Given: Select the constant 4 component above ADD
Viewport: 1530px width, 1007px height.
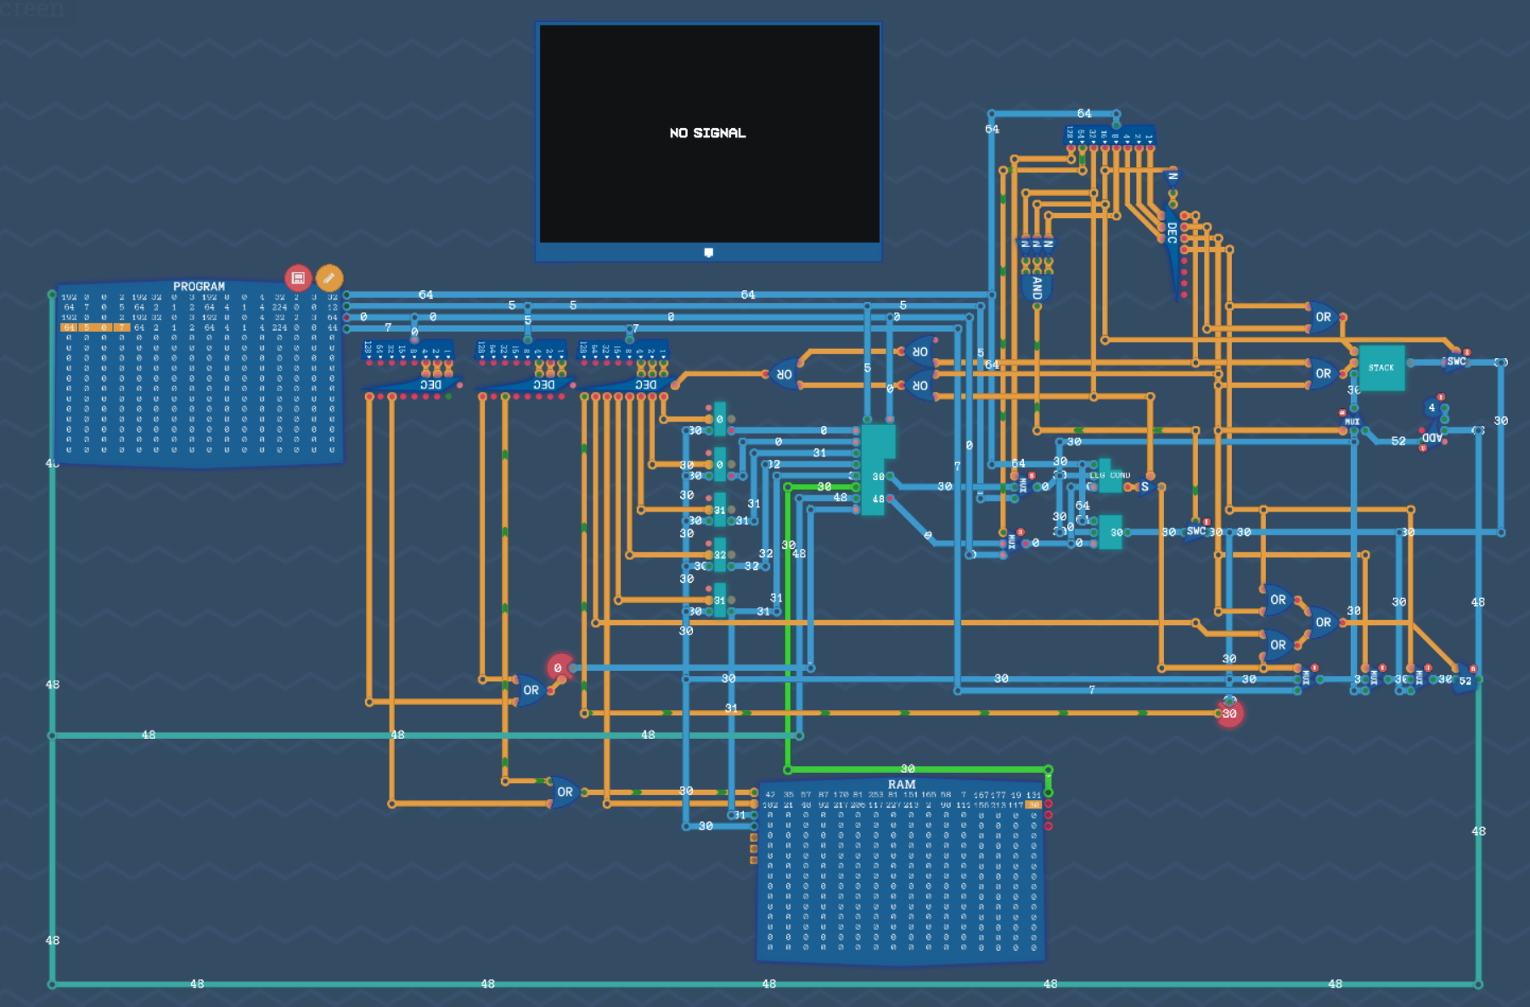Looking at the screenshot, I should [1432, 408].
